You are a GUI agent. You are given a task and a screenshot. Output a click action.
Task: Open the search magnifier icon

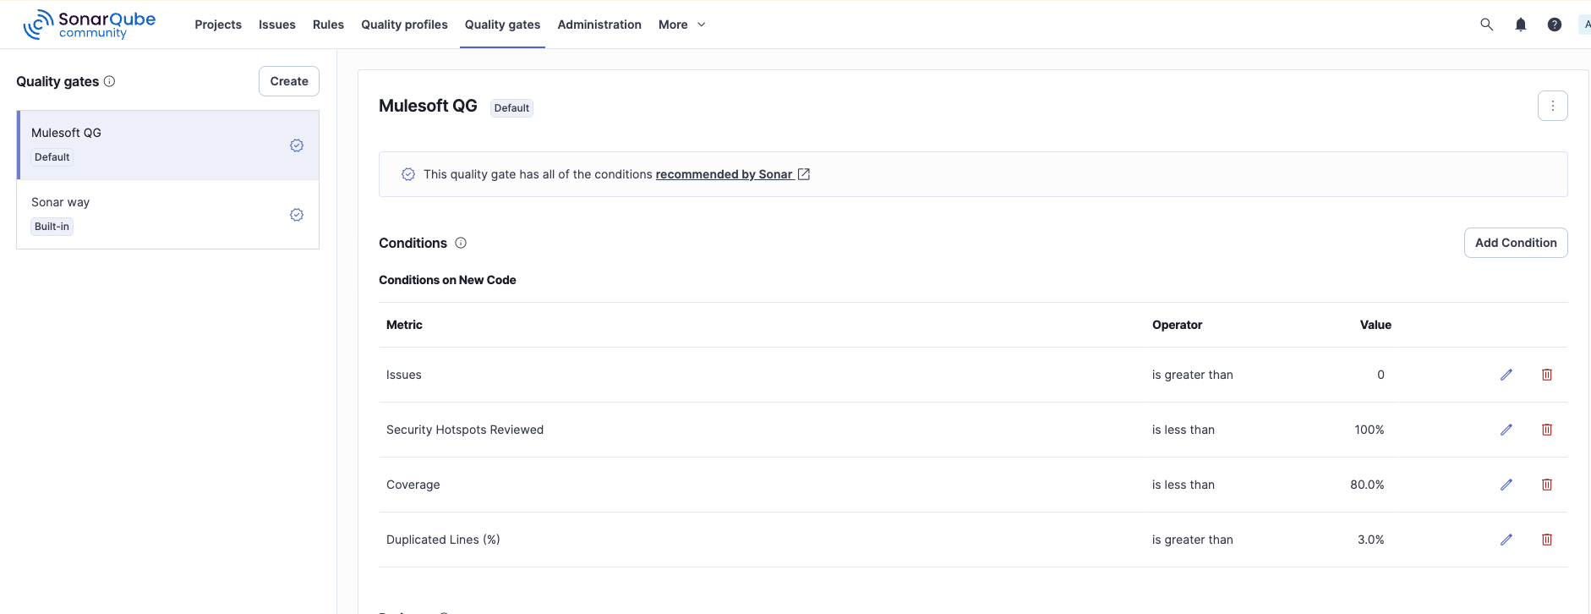(1487, 25)
